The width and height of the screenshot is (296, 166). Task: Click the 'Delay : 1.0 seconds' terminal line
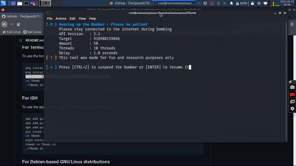coord(88,53)
